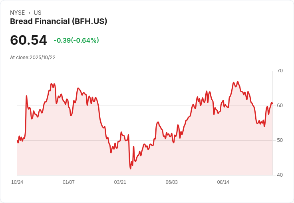Click the 60.54 price value

click(x=28, y=40)
